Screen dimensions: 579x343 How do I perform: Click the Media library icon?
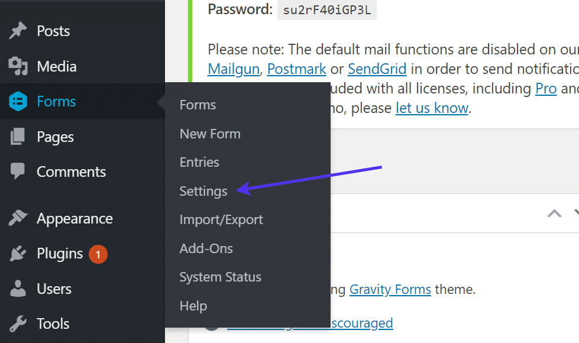coord(18,67)
